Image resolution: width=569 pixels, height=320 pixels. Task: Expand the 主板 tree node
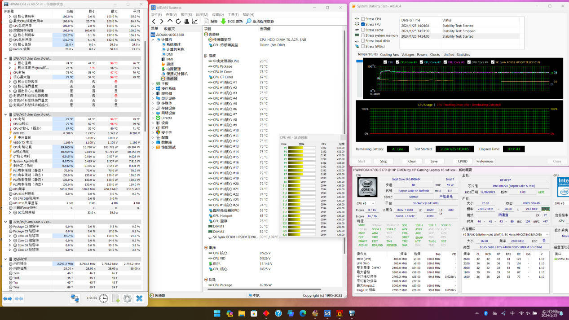[153, 83]
